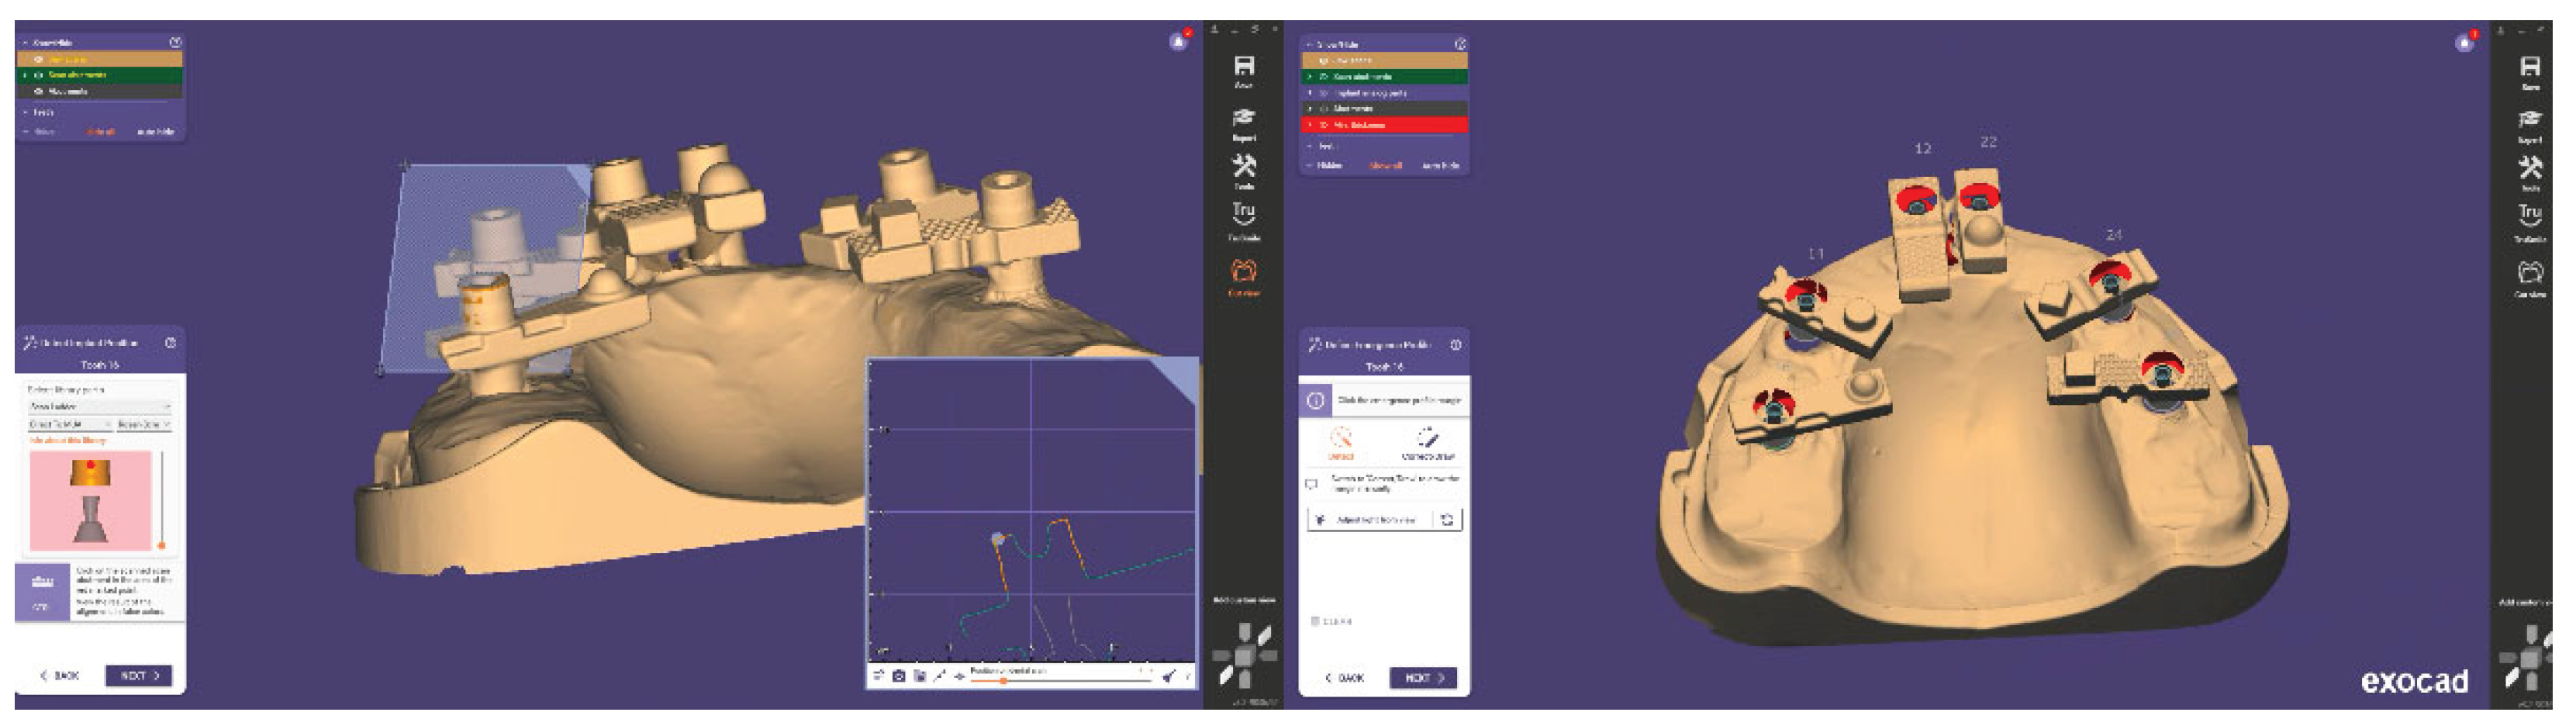Toggle the Clear checkbox in right wizard

1315,621
